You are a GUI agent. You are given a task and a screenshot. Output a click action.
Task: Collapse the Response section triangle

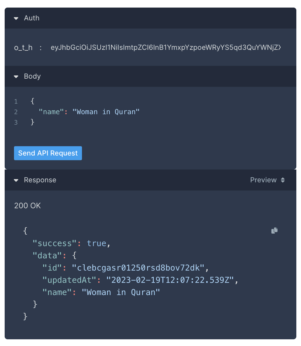(16, 180)
